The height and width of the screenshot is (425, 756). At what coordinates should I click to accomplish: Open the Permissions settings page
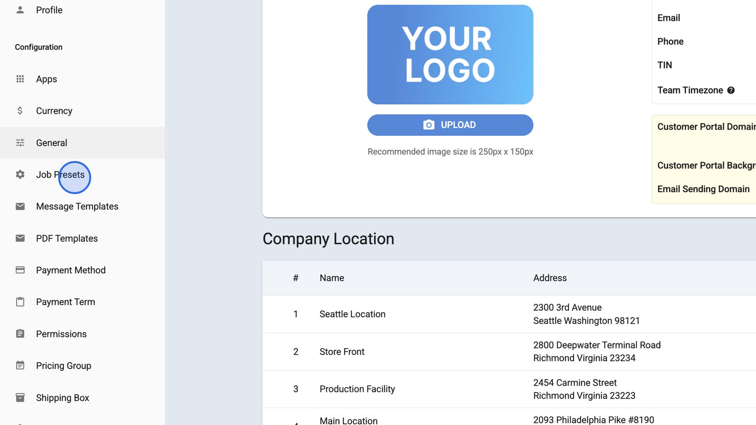click(x=61, y=334)
